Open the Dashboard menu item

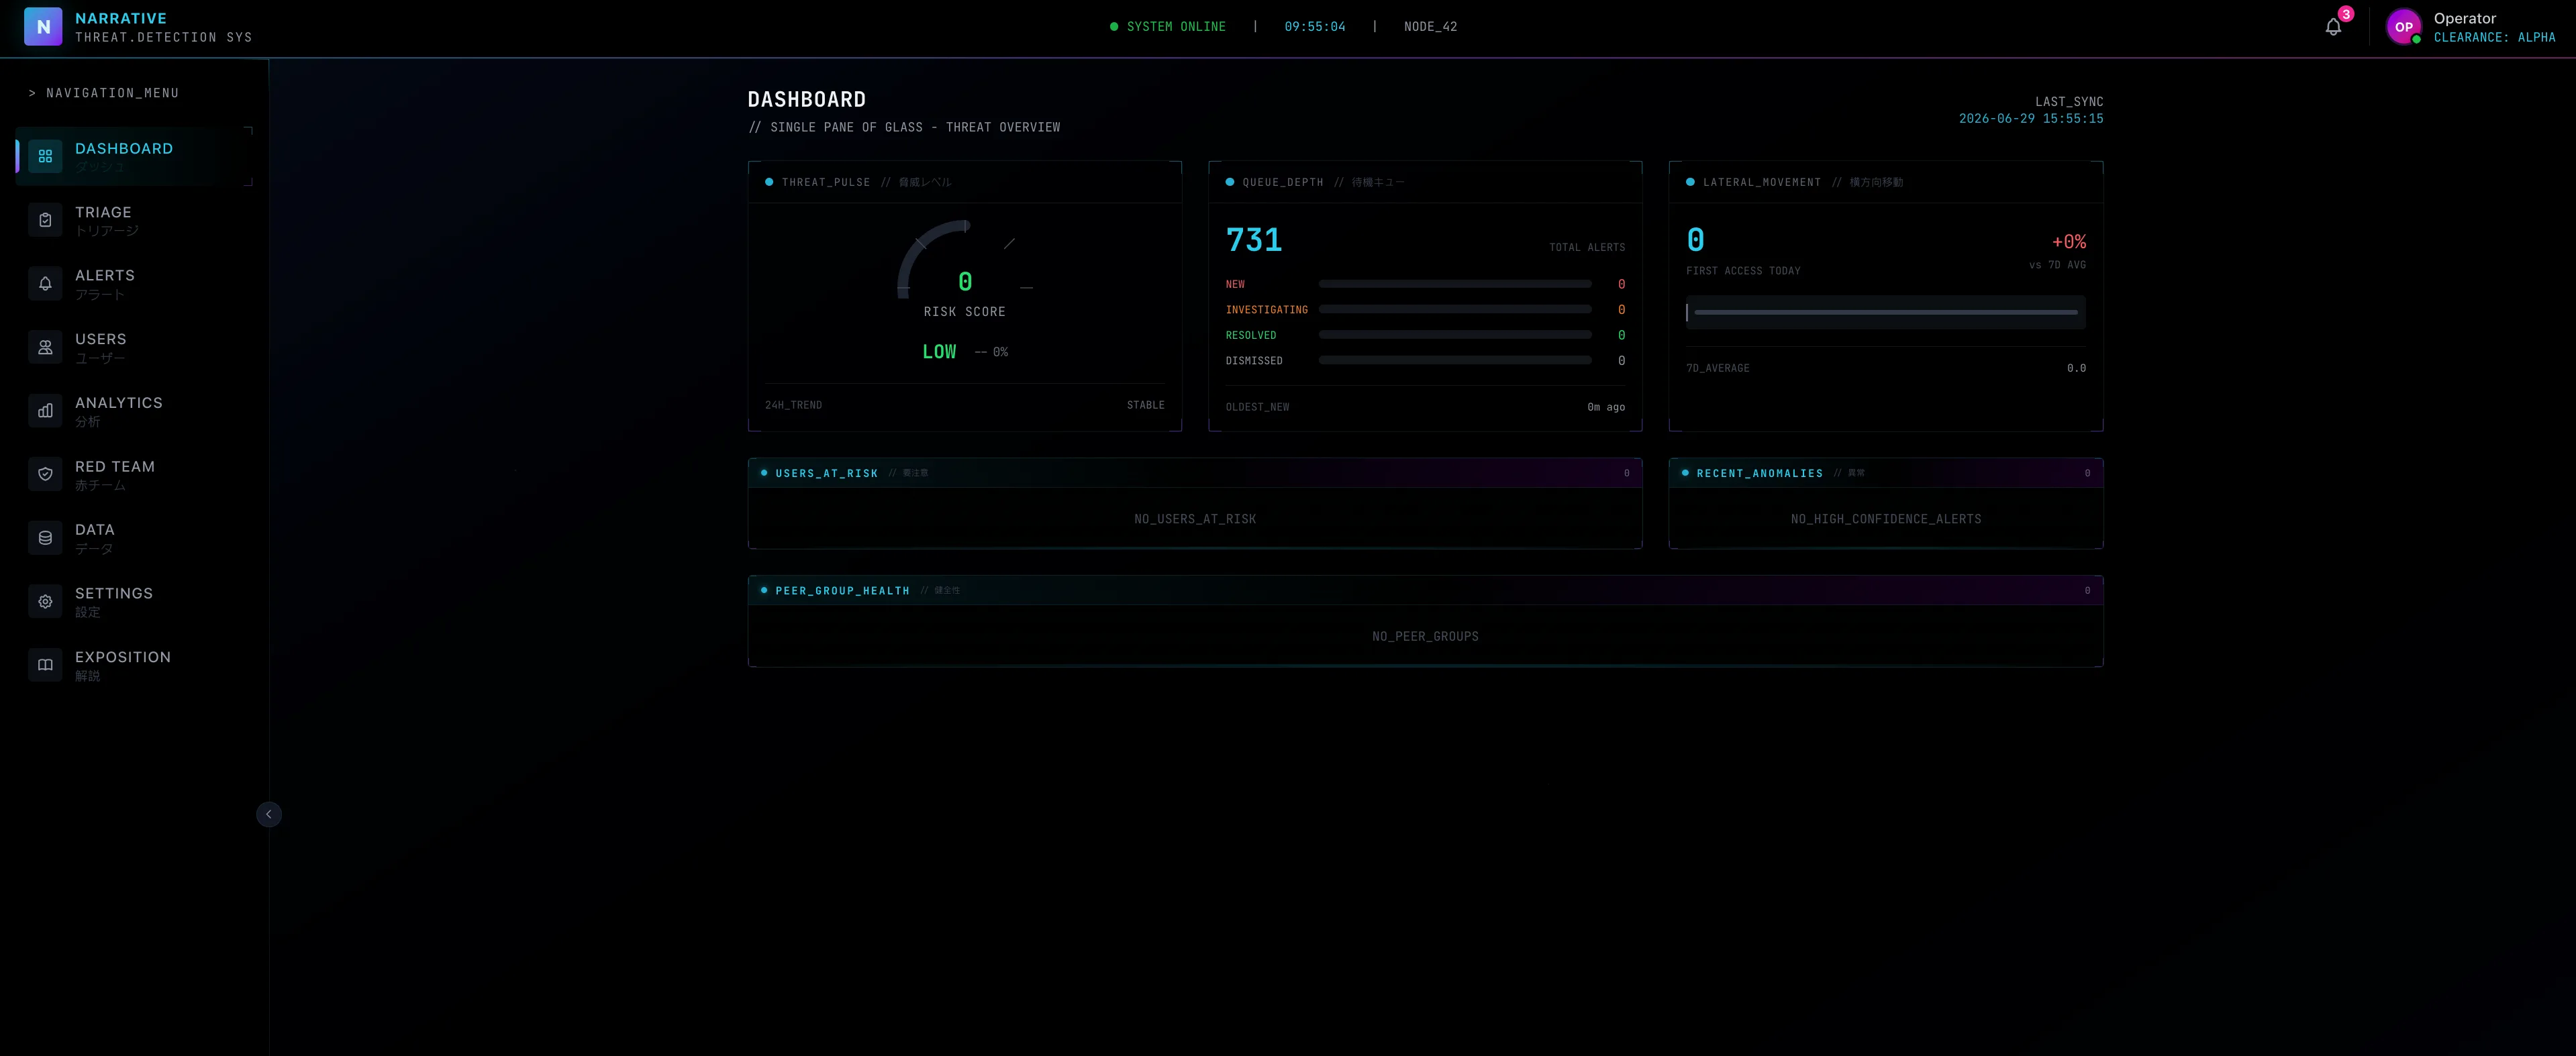[134, 156]
